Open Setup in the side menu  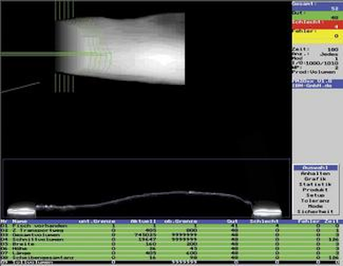[x=316, y=195]
